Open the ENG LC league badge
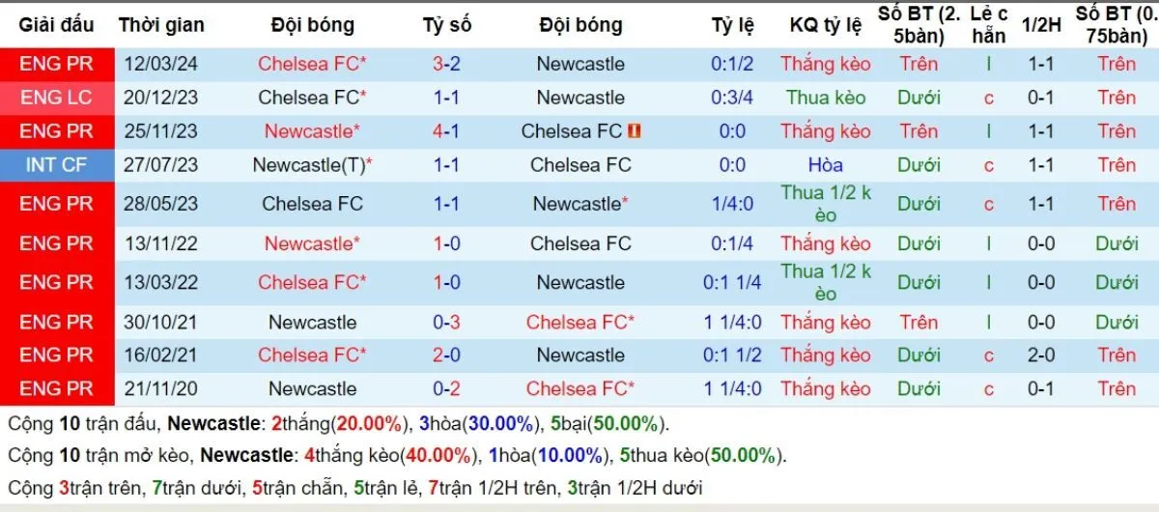 pyautogui.click(x=54, y=98)
